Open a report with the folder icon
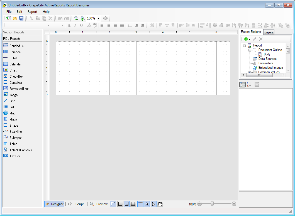This screenshot has height=216, width=295. 15,18
